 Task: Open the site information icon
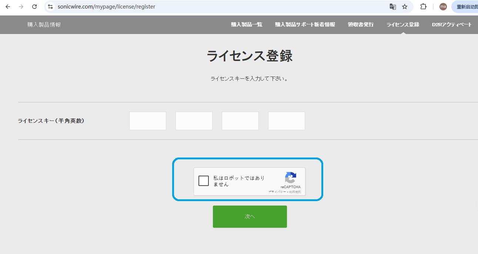coord(50,7)
